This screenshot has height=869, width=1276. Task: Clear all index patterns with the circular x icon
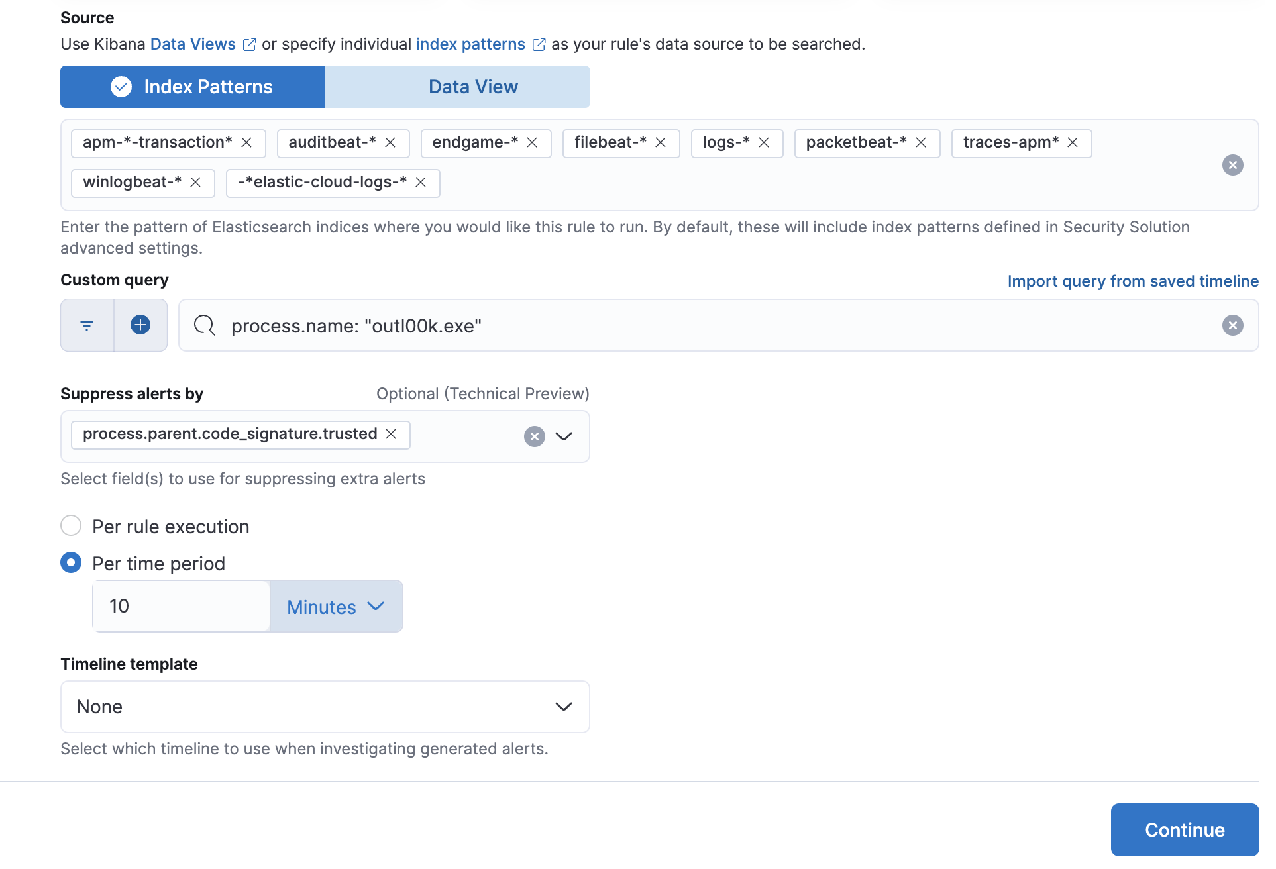pyautogui.click(x=1232, y=165)
